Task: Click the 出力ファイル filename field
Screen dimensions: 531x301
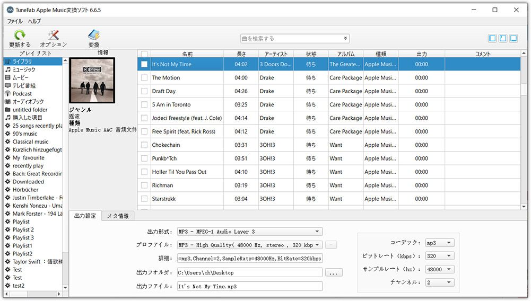Action: 250,287
